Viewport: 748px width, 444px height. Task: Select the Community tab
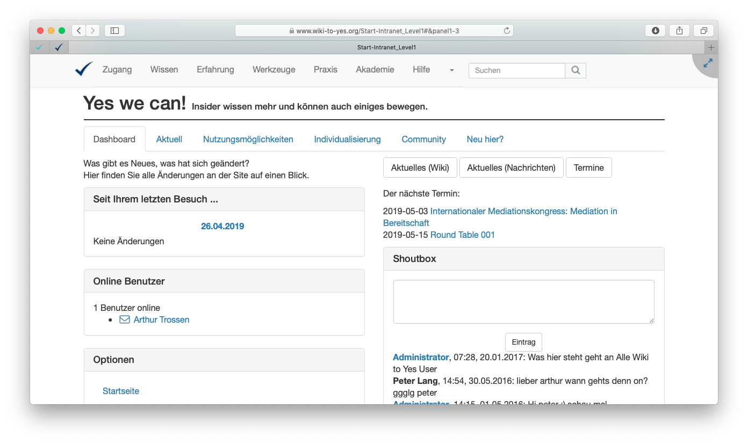pyautogui.click(x=423, y=139)
